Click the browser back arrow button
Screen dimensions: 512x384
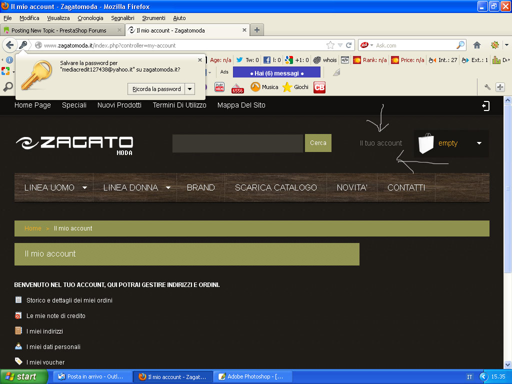[10, 45]
